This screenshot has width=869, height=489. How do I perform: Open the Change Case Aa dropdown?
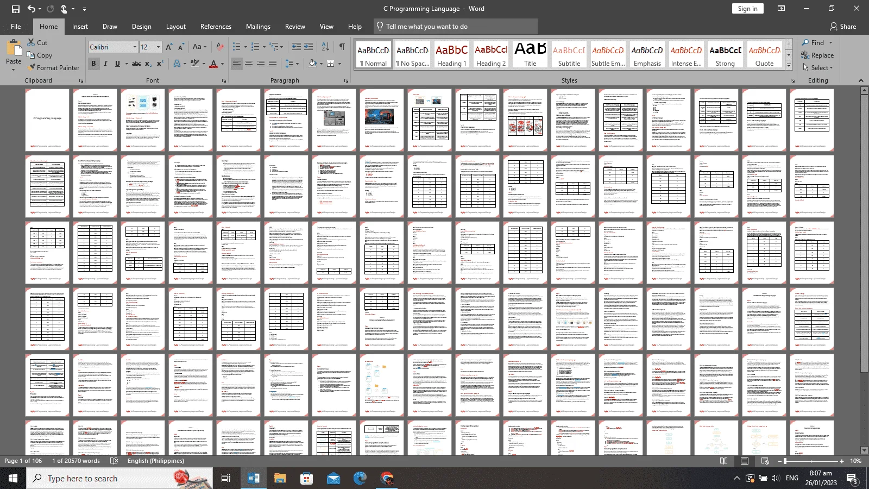click(x=199, y=47)
